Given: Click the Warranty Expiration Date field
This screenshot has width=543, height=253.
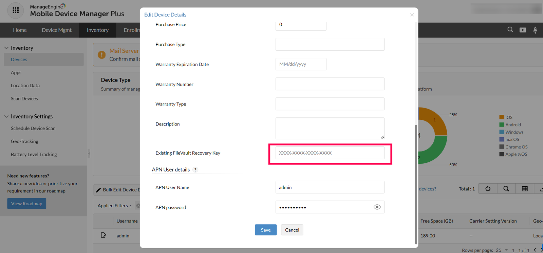Looking at the screenshot, I should 301,64.
